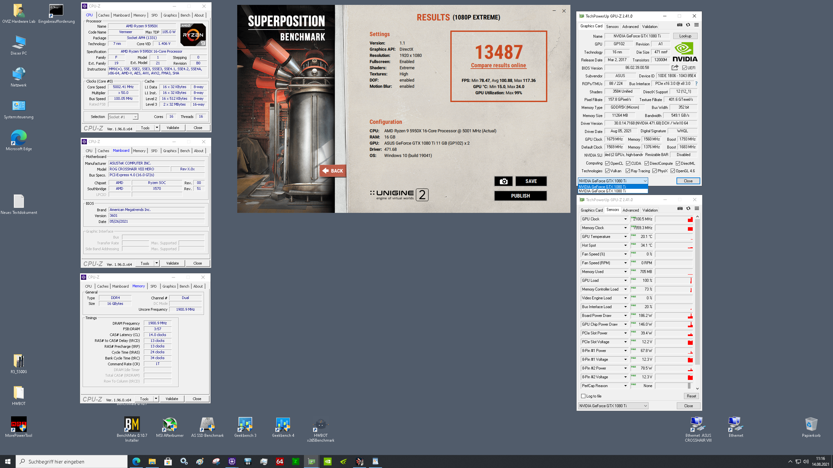Switch to the Graphics tab in the CPU-Z Memory window
The height and width of the screenshot is (468, 833).
169,286
